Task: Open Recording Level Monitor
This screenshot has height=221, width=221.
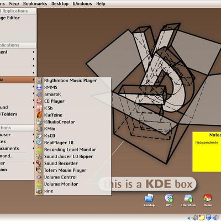Action: [73, 150]
